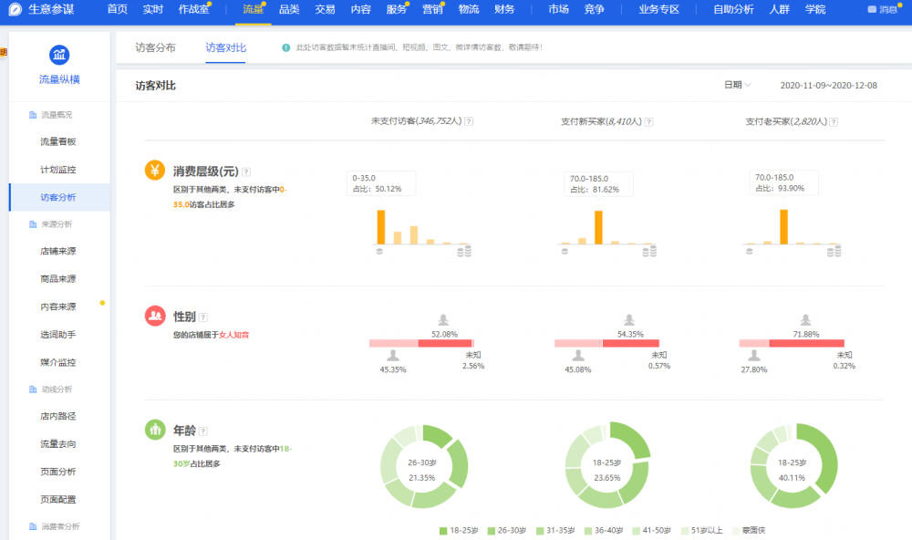Open the 日期 dropdown
This screenshot has height=540, width=912.
click(737, 85)
